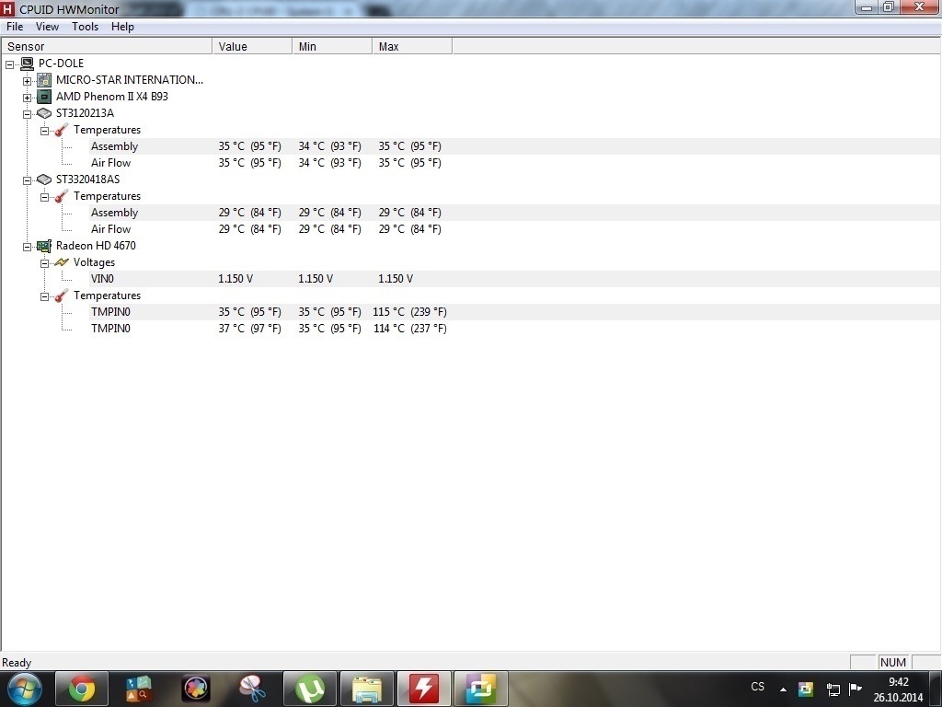Click the Ready status bar text

17,663
